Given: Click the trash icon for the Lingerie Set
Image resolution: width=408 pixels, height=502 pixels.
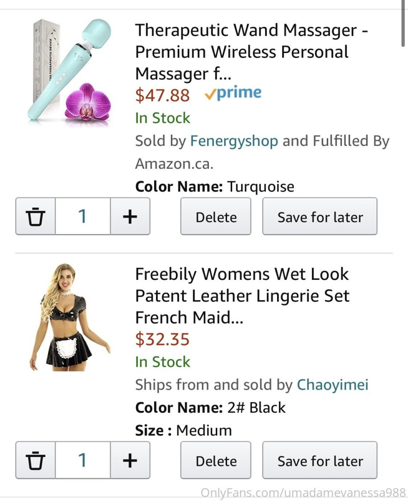Looking at the screenshot, I should [35, 460].
